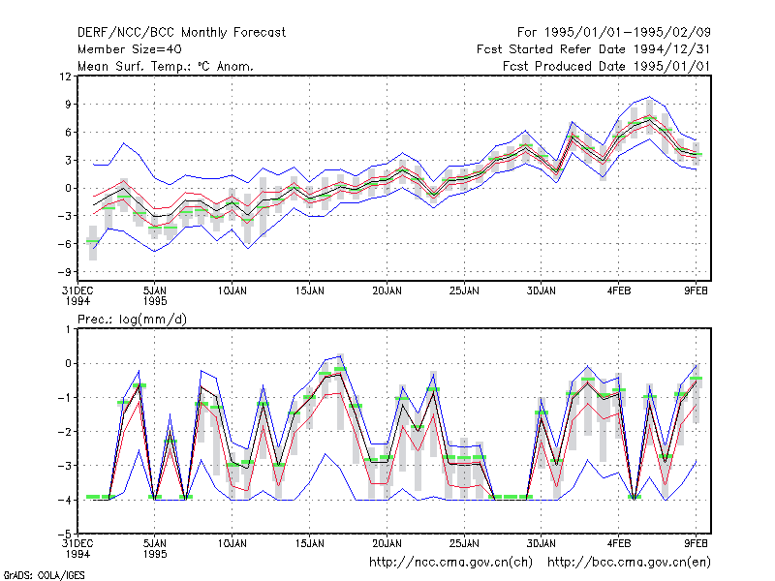775x581 pixels.
Task: Click the Prec.: log(mm/d) chart title
Action: pyautogui.click(x=132, y=320)
